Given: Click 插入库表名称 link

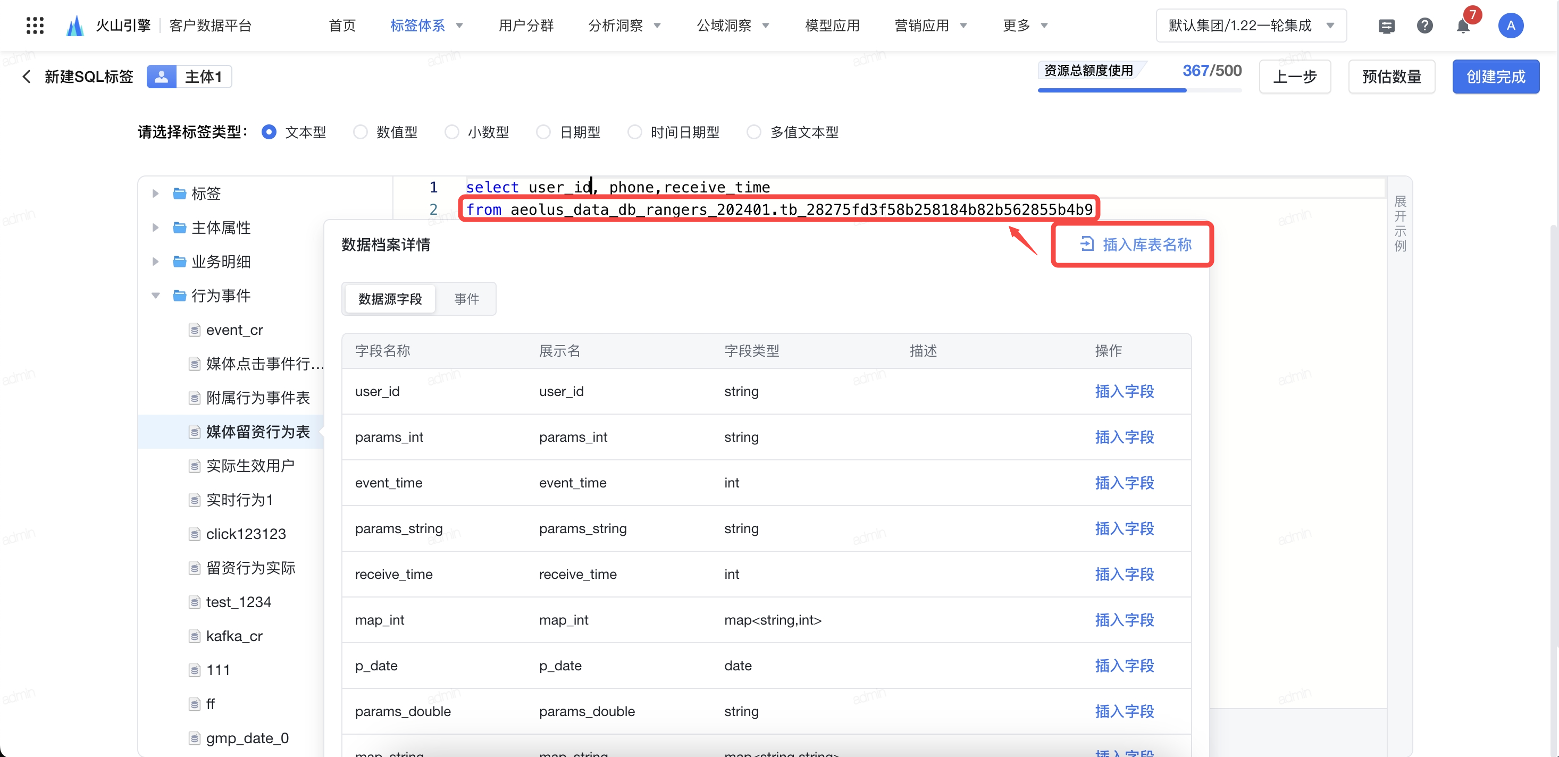Looking at the screenshot, I should (x=1136, y=245).
